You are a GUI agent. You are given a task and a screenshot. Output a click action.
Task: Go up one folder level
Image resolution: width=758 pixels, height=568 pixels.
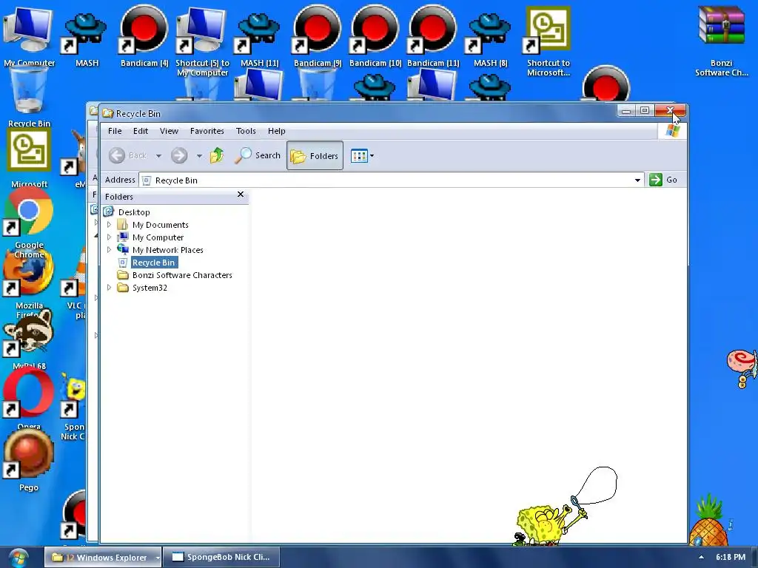point(217,155)
